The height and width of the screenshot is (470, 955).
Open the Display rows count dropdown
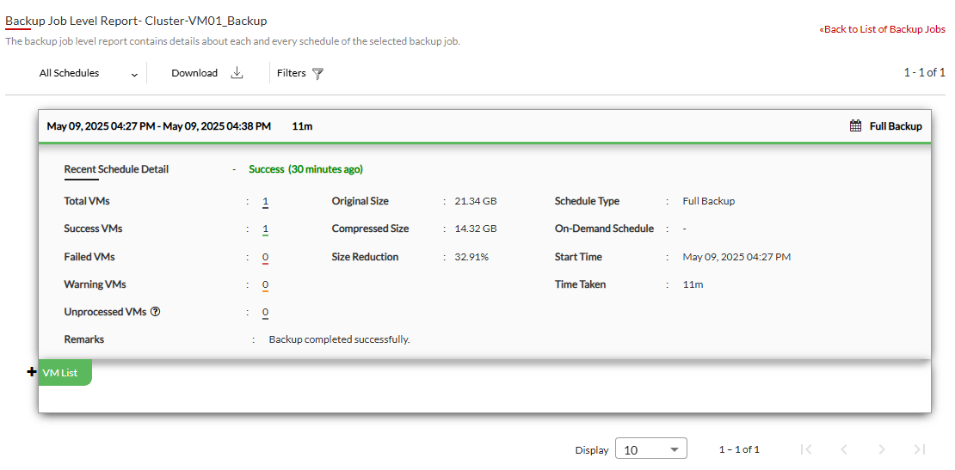pos(651,449)
